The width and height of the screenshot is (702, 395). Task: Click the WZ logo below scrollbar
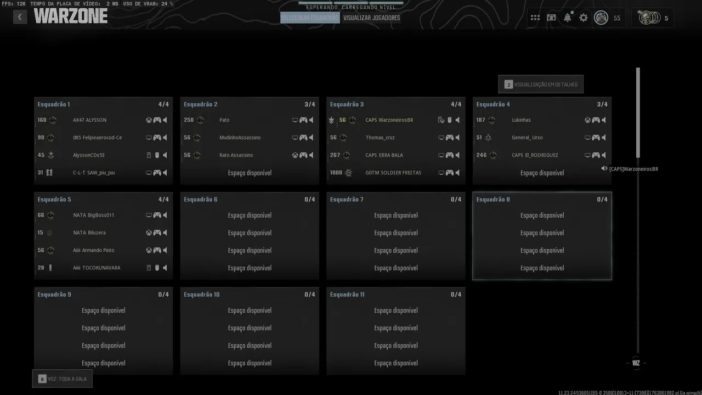coord(636,363)
